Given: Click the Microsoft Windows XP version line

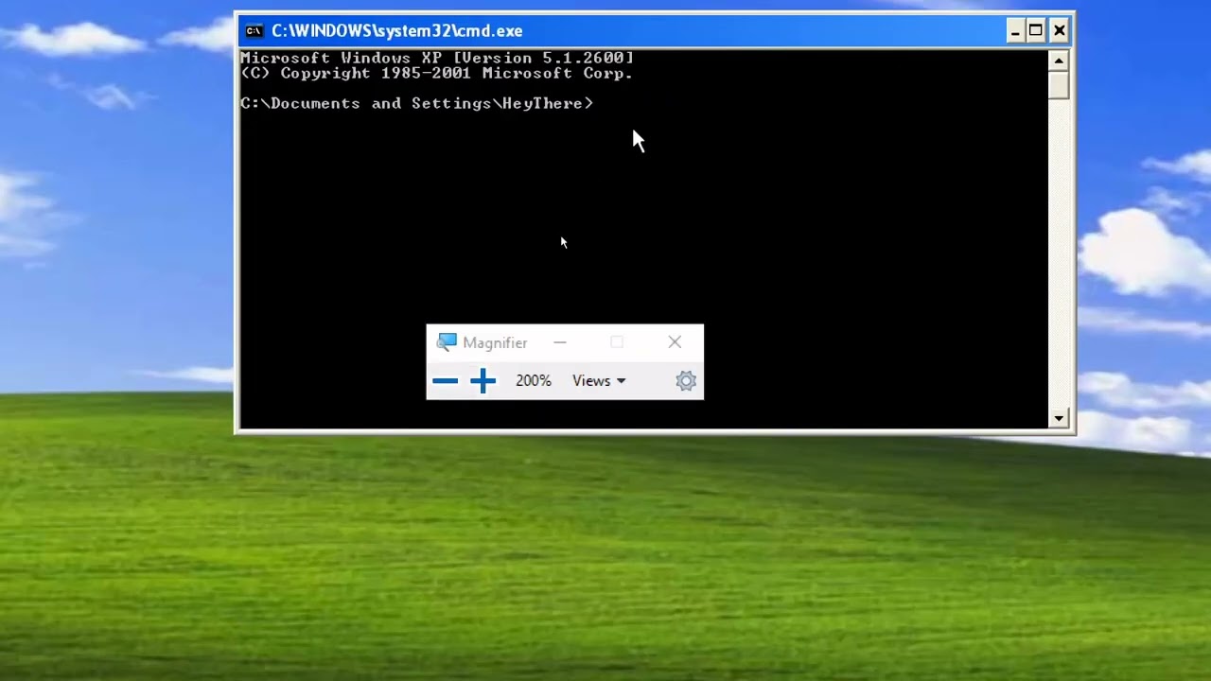Looking at the screenshot, I should [437, 58].
